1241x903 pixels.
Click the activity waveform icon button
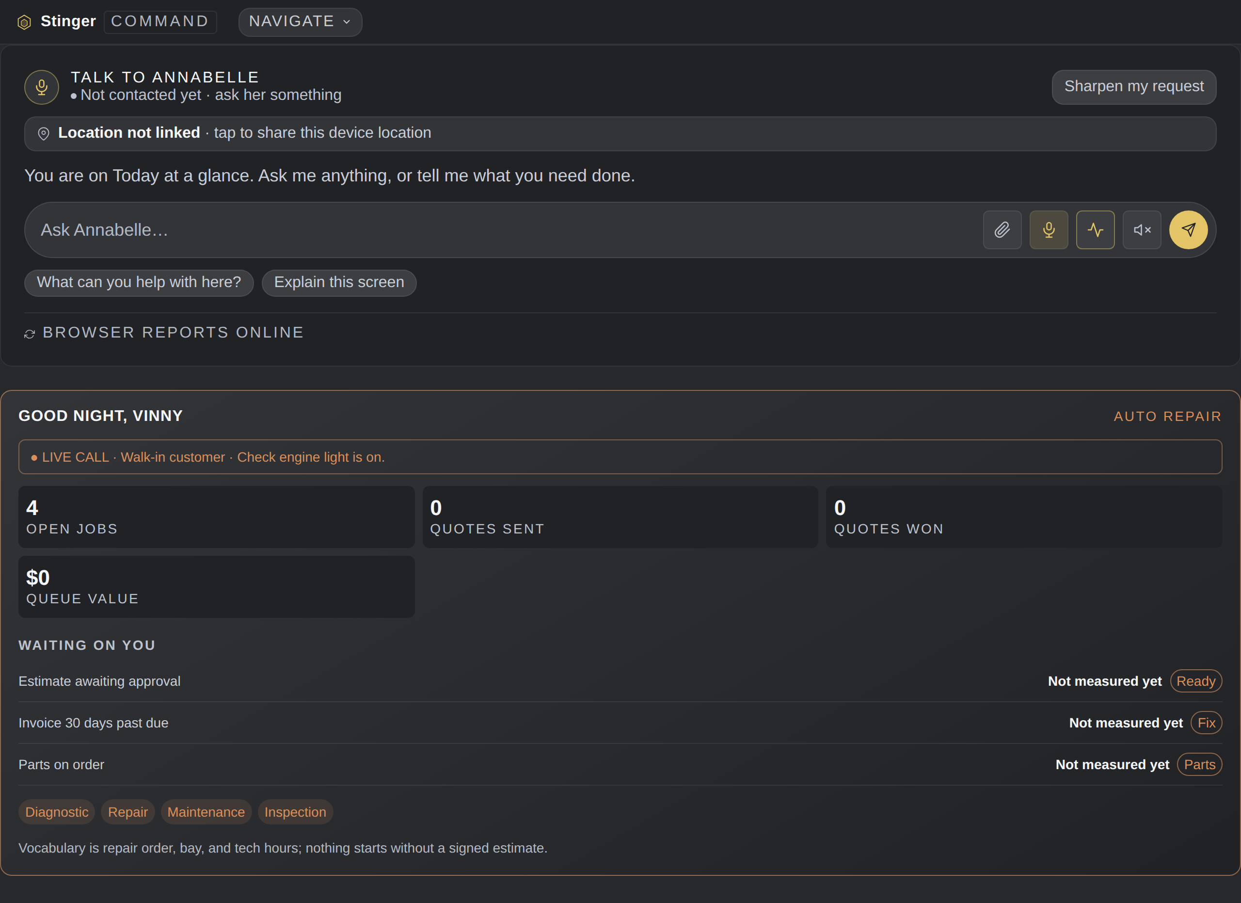point(1095,230)
